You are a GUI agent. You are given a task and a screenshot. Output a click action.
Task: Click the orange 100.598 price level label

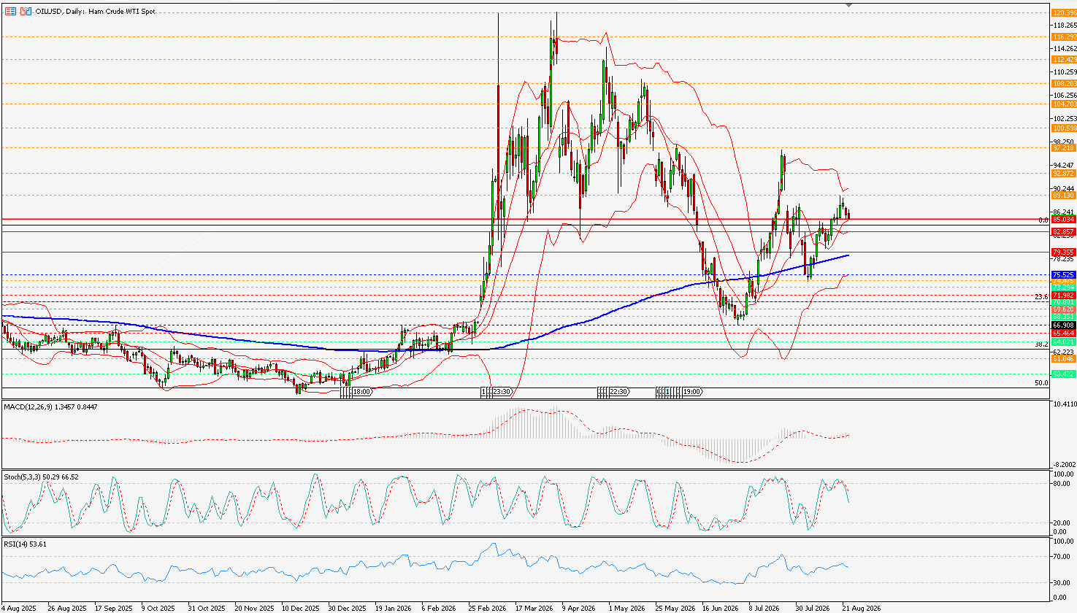point(1062,128)
